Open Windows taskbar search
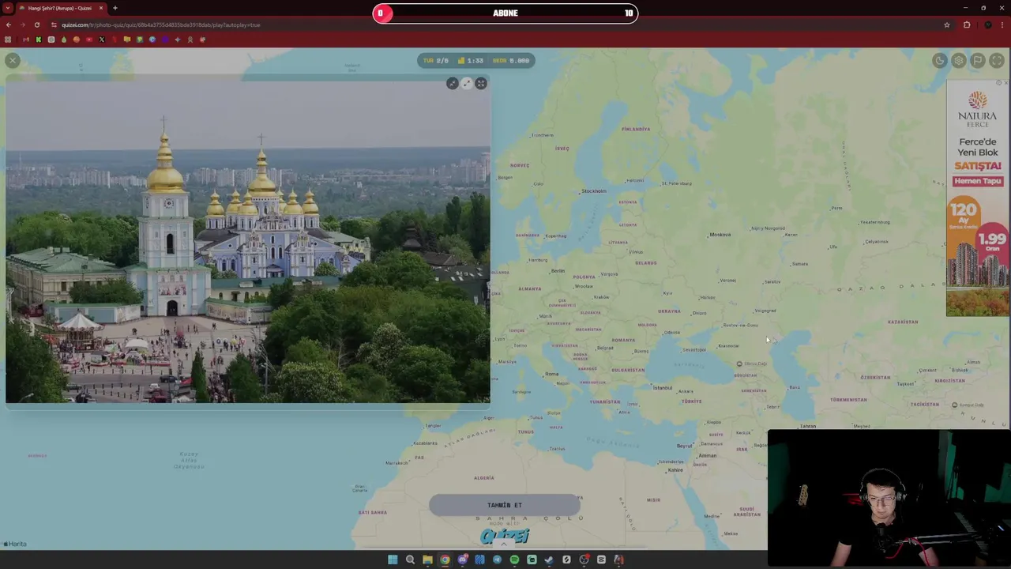This screenshot has height=569, width=1011. pyautogui.click(x=410, y=560)
